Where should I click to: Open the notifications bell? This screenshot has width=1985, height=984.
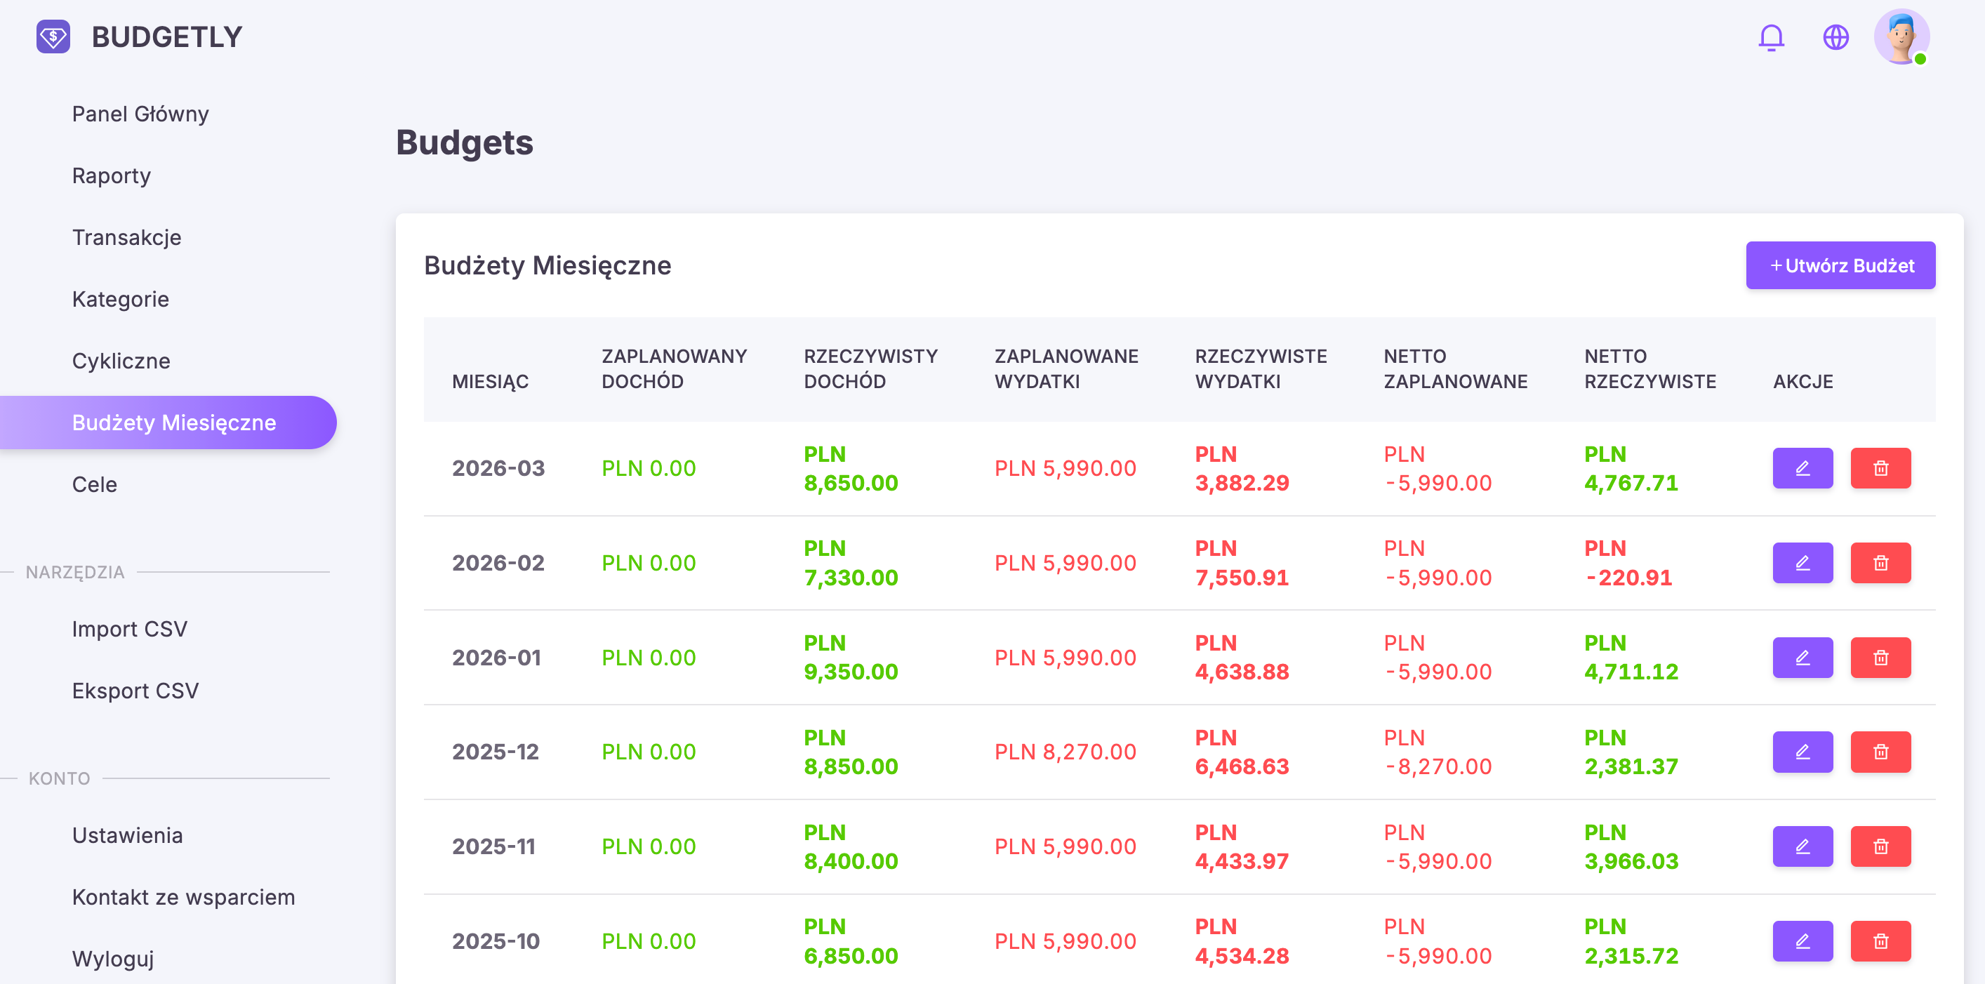(1771, 37)
